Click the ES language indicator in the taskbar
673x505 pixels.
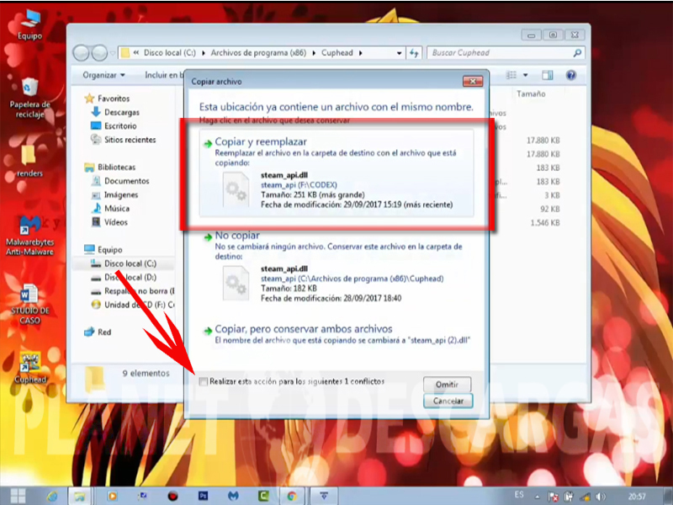(519, 495)
